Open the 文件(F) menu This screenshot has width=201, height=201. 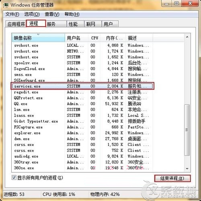(x=12, y=14)
